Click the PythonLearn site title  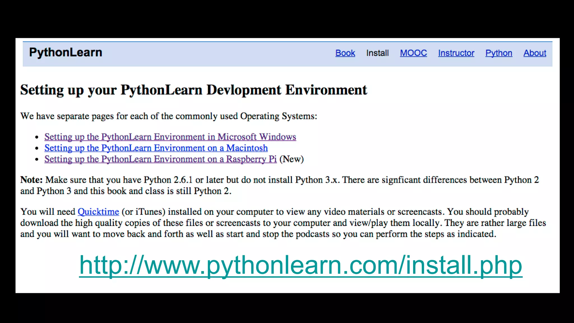[66, 53]
